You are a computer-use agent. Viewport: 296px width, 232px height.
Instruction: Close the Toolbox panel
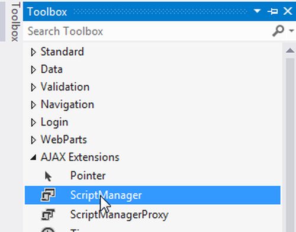(x=288, y=11)
